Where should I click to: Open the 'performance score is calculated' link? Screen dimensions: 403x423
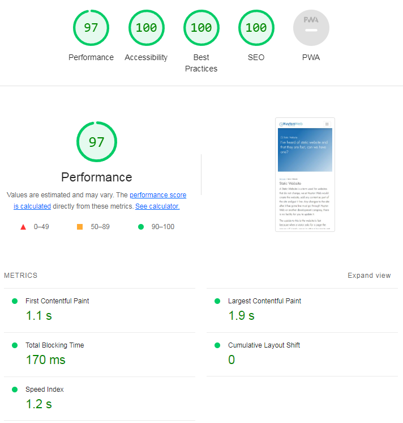tap(100, 200)
